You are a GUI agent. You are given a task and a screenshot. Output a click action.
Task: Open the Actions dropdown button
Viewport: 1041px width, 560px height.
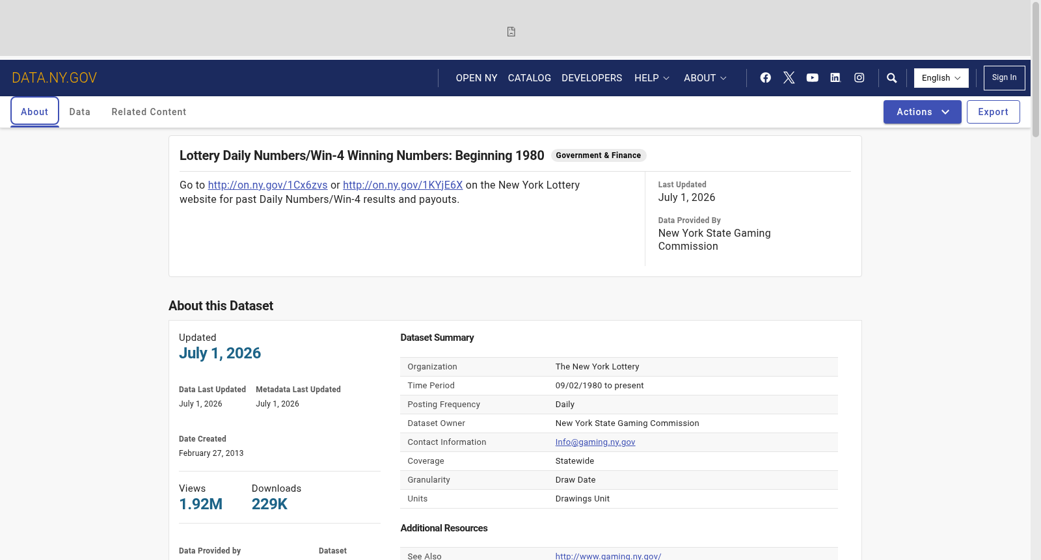922,112
